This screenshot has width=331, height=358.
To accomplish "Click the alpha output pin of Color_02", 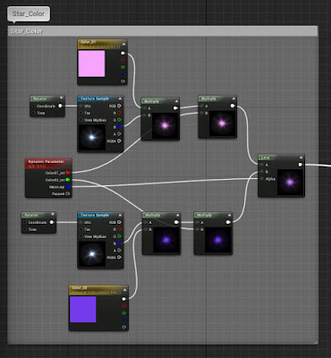I will (x=123, y=328).
